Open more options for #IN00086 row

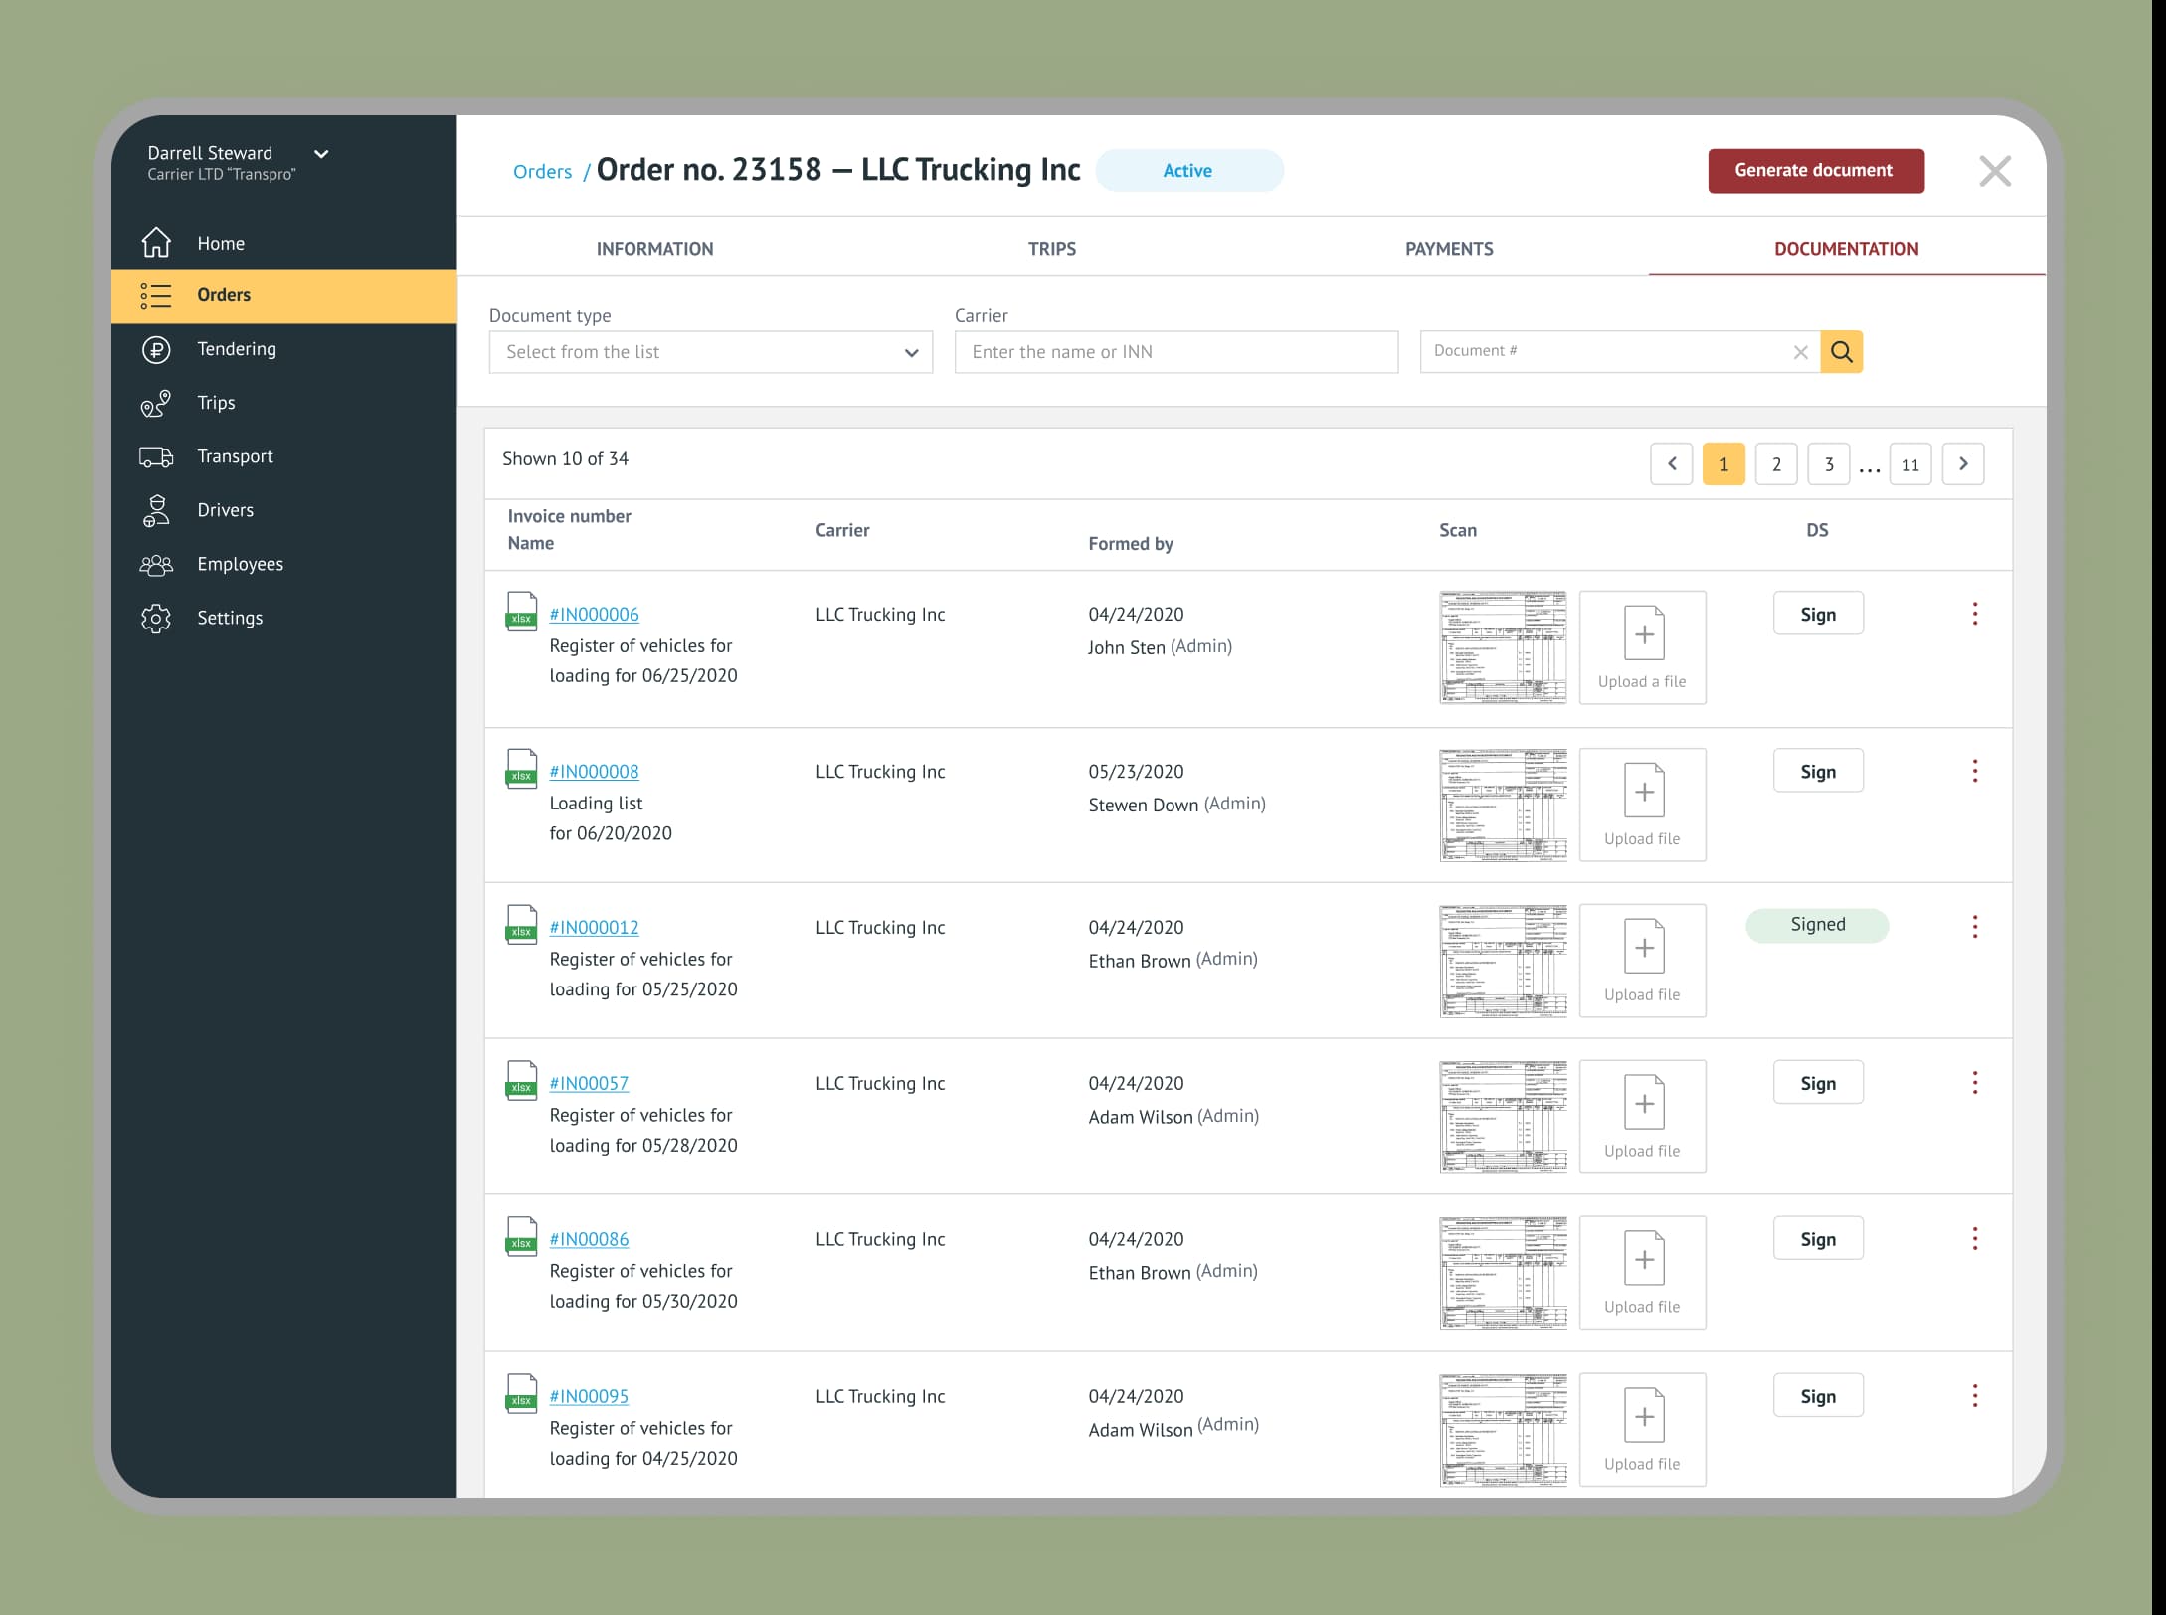pos(1975,1239)
